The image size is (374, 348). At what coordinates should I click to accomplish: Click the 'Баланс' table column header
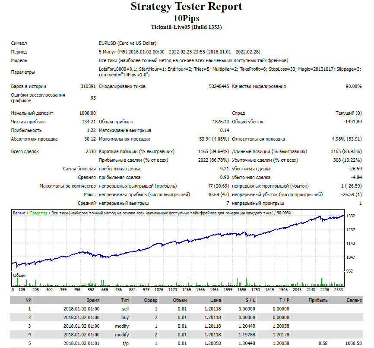(355, 300)
